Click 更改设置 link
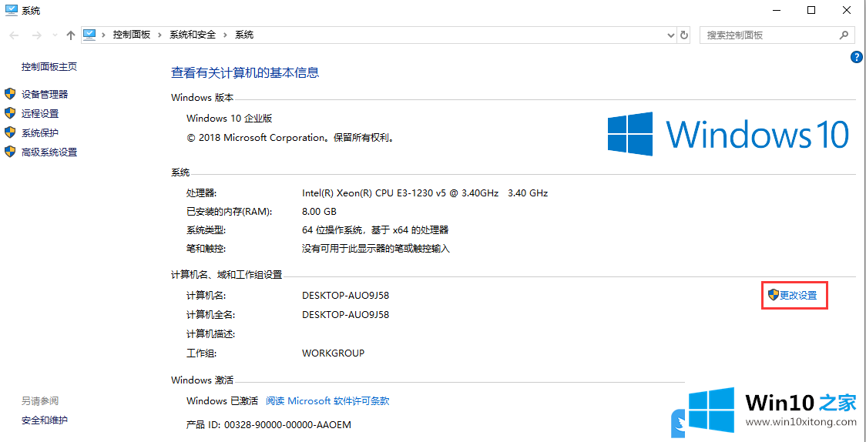The height and width of the screenshot is (442, 866). 798,295
